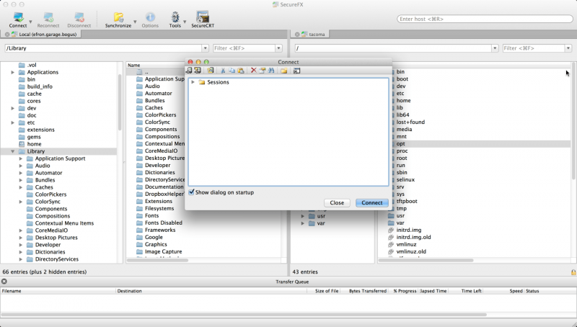This screenshot has width=577, height=327.
Task: Click the Connect icon in main toolbar
Action: pyautogui.click(x=18, y=17)
